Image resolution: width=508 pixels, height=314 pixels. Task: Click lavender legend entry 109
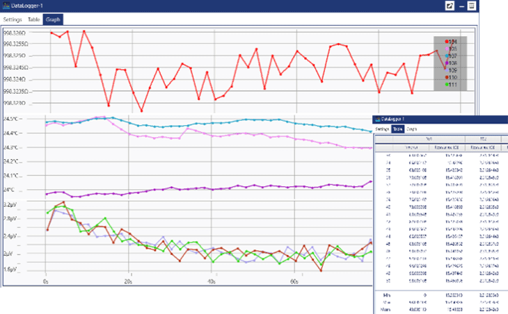pyautogui.click(x=451, y=70)
